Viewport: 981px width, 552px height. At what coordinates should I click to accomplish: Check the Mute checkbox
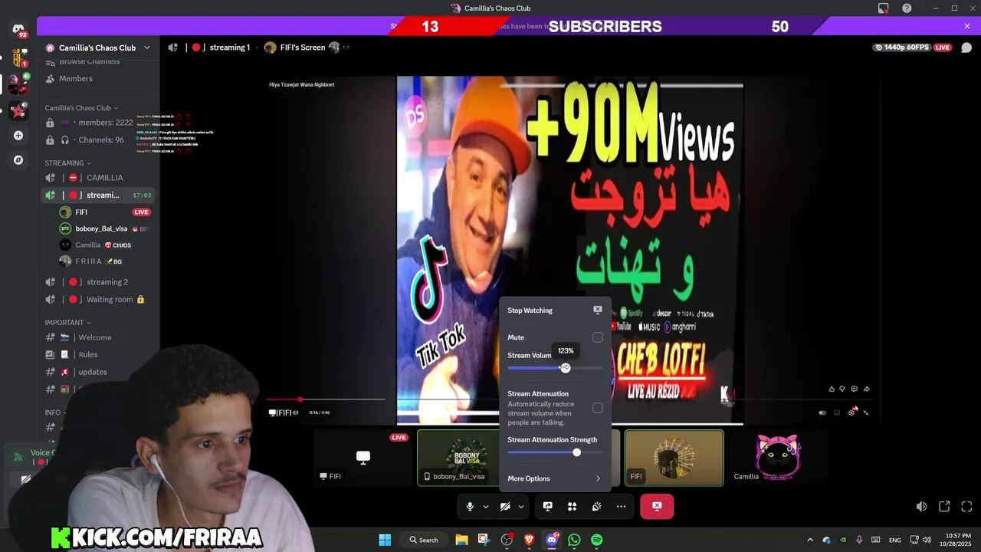(x=598, y=337)
